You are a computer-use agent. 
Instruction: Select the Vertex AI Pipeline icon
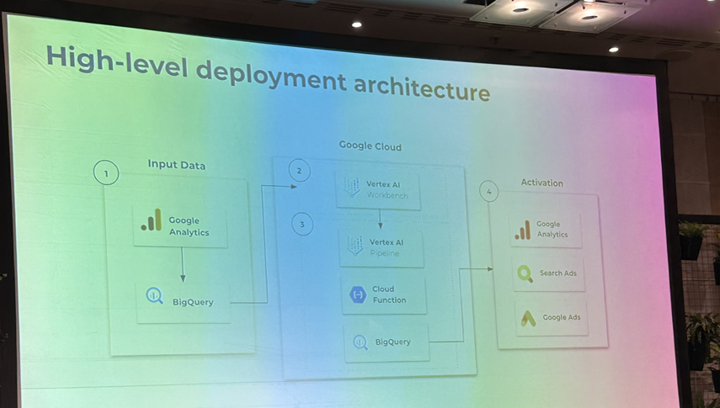click(355, 246)
